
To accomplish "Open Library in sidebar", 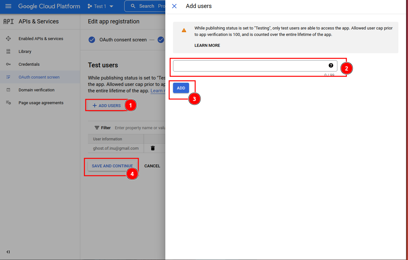I will coord(25,51).
